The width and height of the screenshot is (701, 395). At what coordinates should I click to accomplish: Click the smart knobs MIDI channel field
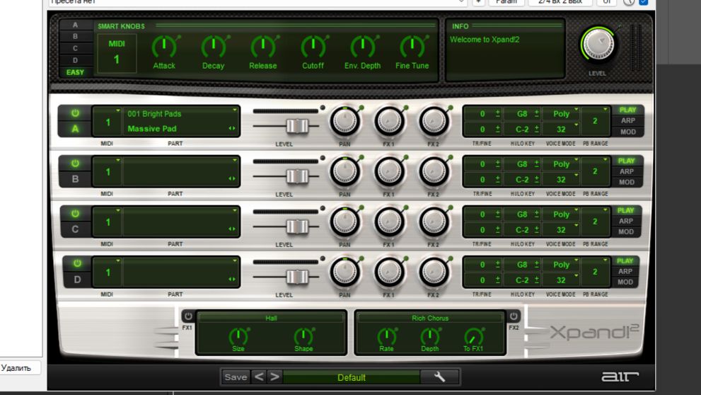click(x=117, y=53)
